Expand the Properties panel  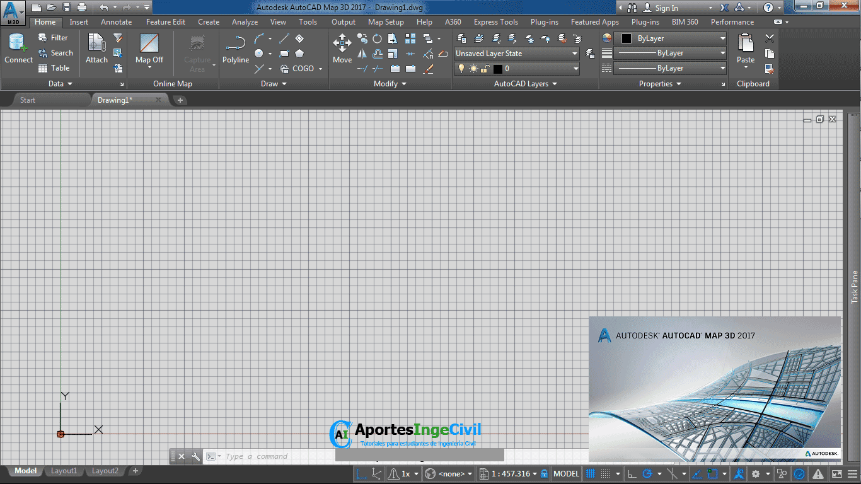coord(660,84)
